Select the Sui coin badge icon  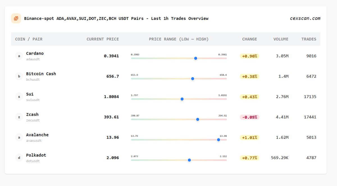click(19, 96)
